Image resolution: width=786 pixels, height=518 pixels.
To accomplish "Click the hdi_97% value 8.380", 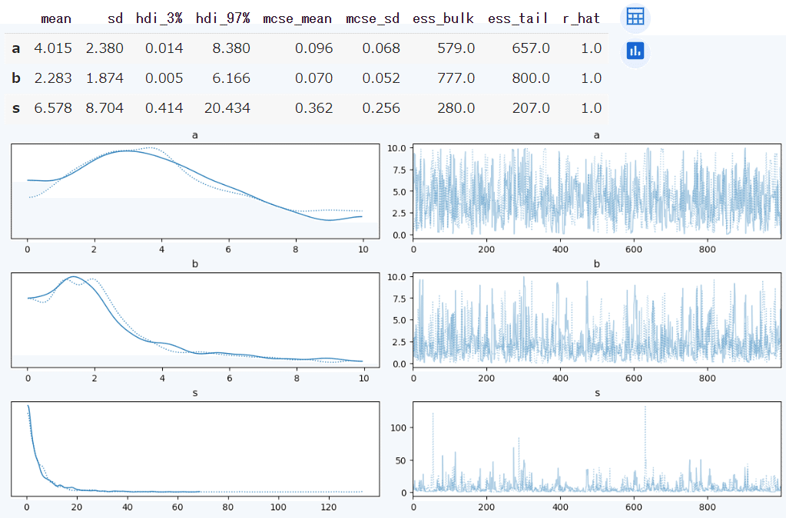I will [x=231, y=48].
